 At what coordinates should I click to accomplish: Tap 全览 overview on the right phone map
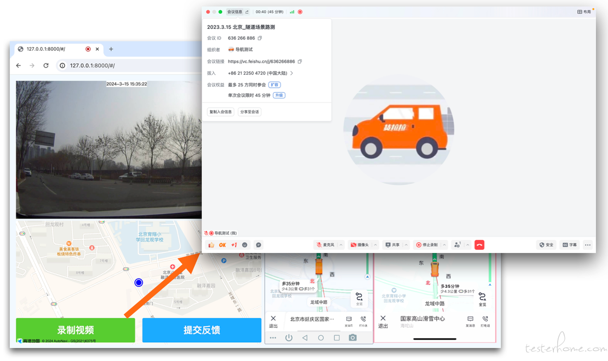click(482, 299)
